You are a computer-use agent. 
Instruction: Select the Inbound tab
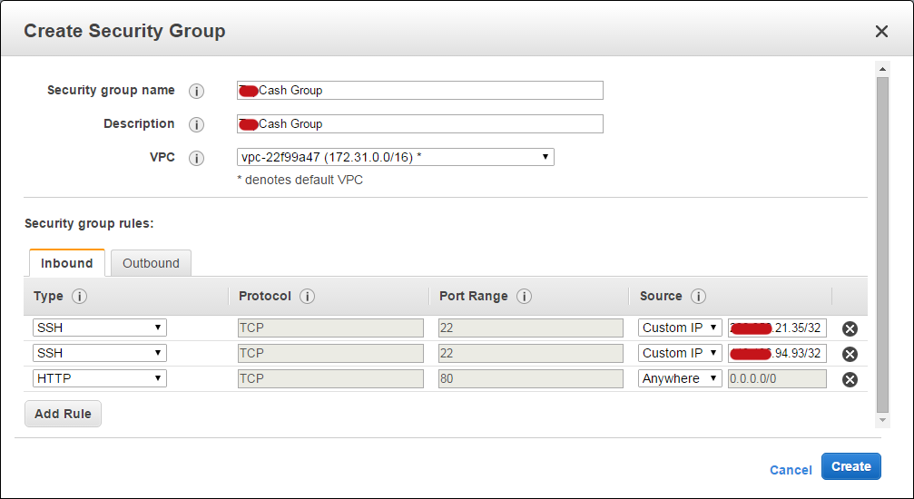point(67,263)
